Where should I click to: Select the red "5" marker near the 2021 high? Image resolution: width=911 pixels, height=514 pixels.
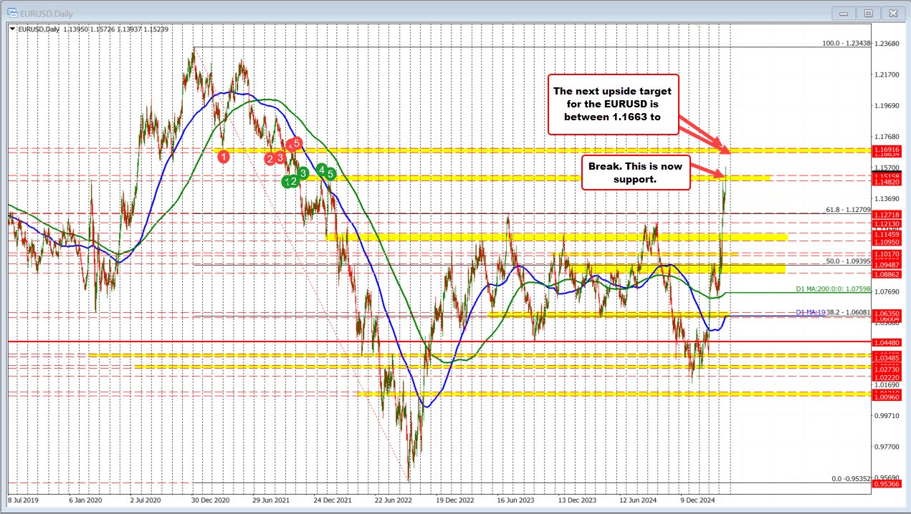(x=296, y=143)
